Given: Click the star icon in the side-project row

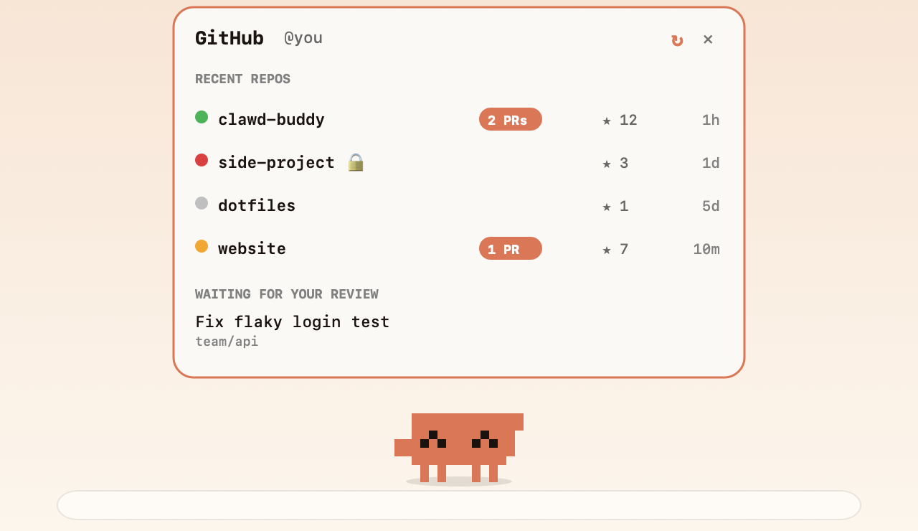Looking at the screenshot, I should [607, 164].
